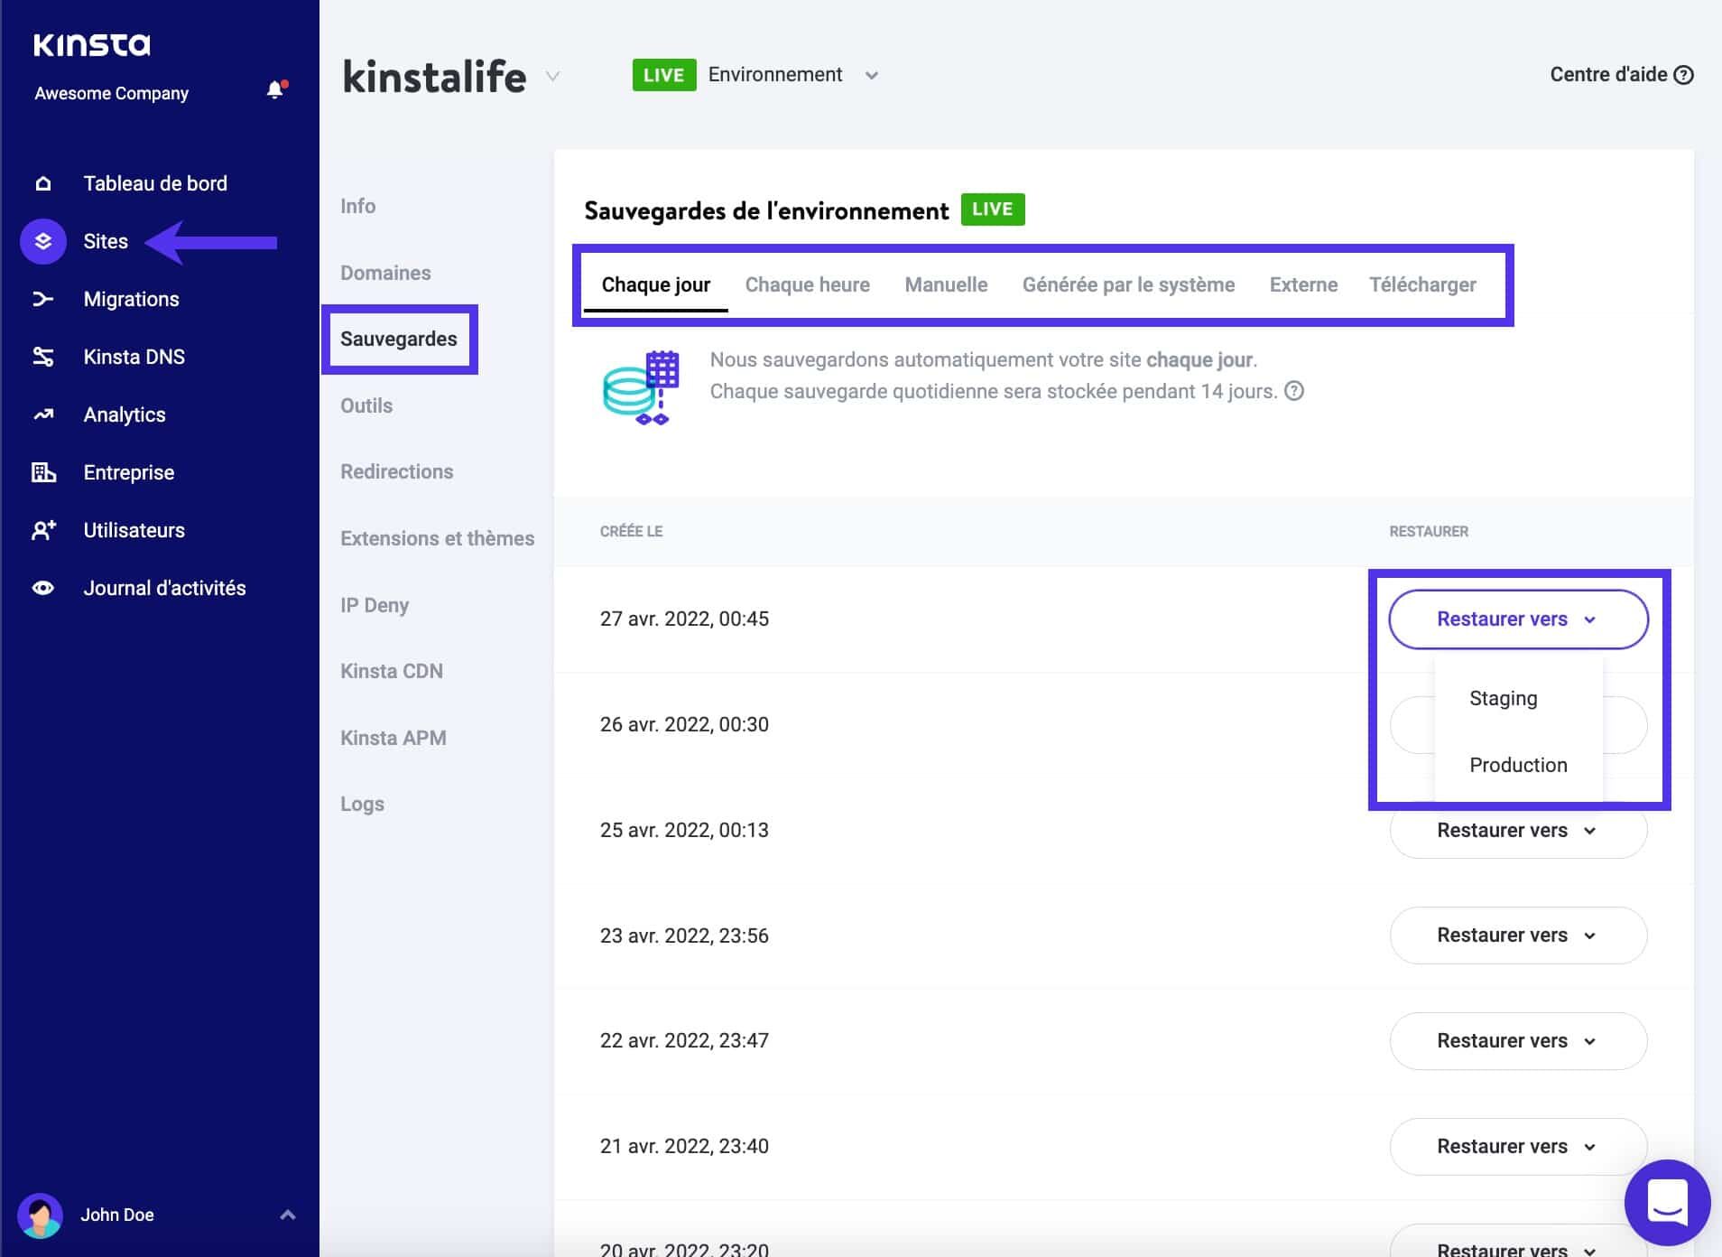This screenshot has width=1722, height=1257.
Task: Click the Entreprise building icon
Action: (x=42, y=471)
